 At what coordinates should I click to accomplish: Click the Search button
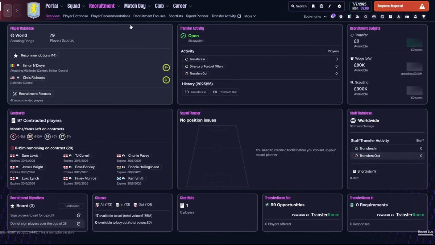[299, 6]
